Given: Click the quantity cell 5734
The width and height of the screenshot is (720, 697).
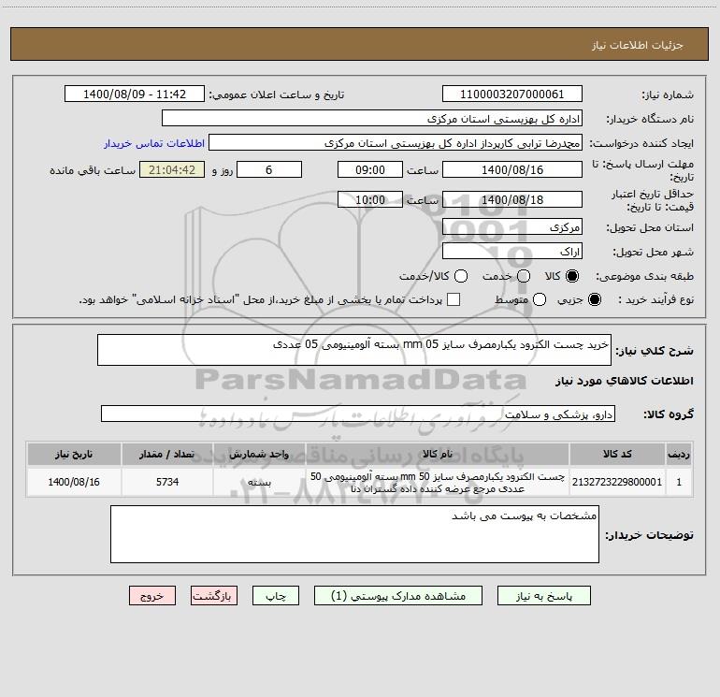Looking at the screenshot, I should click(x=167, y=482).
